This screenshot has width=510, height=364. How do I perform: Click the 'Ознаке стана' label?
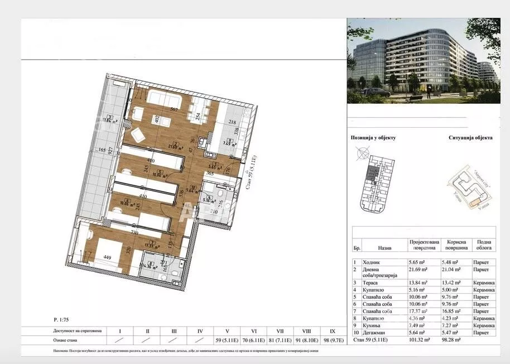tap(65, 340)
